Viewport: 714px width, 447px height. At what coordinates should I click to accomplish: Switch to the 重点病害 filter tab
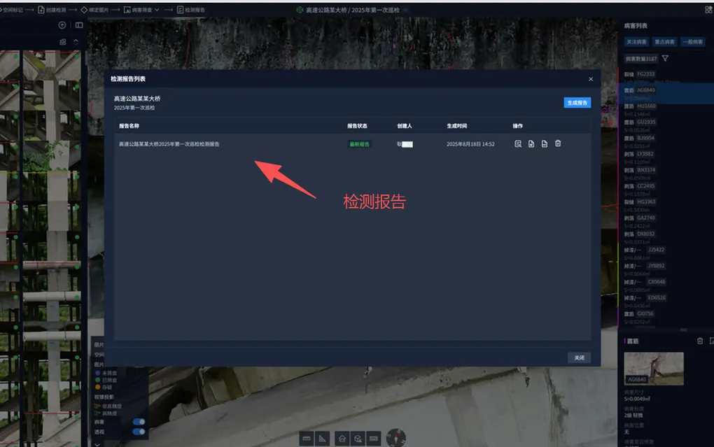coord(664,42)
